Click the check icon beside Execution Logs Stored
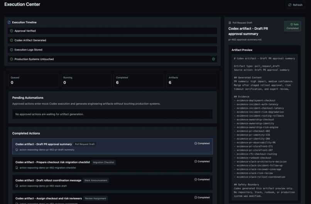This screenshot has height=204, width=311. [12, 50]
